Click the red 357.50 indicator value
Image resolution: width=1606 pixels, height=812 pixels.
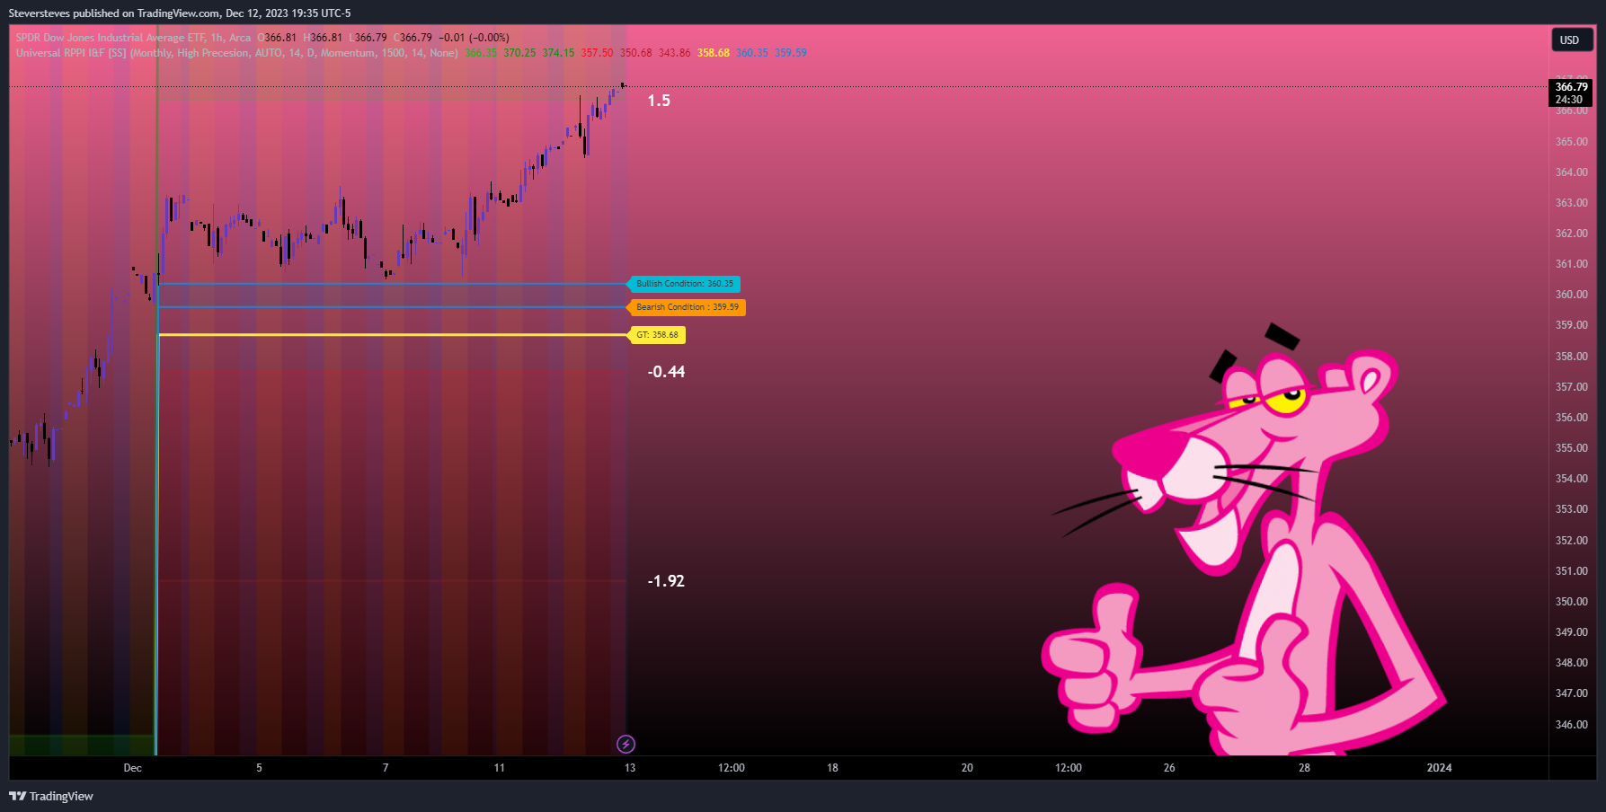[x=597, y=53]
